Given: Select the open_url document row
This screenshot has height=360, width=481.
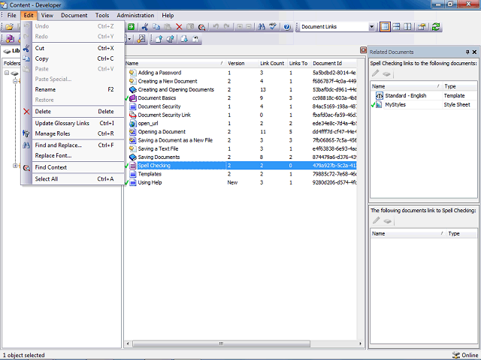Looking at the screenshot, I should point(240,123).
